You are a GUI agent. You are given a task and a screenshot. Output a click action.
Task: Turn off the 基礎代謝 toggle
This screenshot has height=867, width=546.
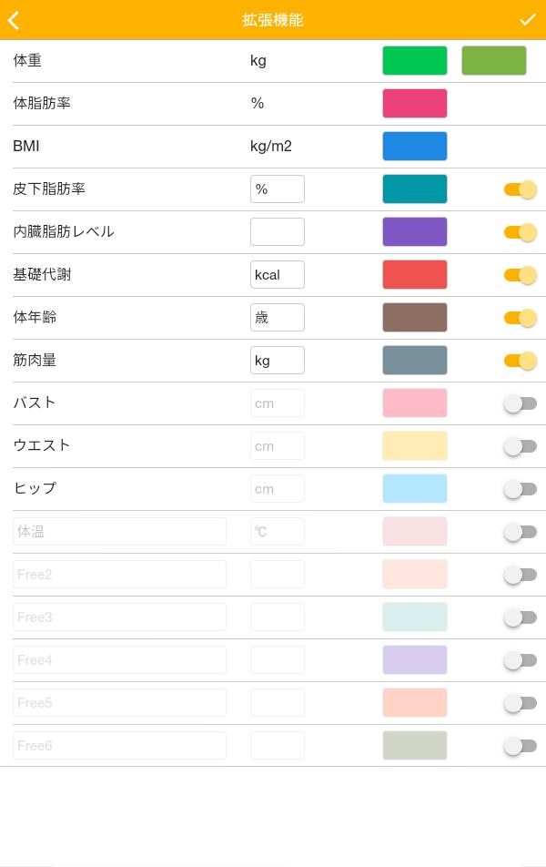coord(520,275)
